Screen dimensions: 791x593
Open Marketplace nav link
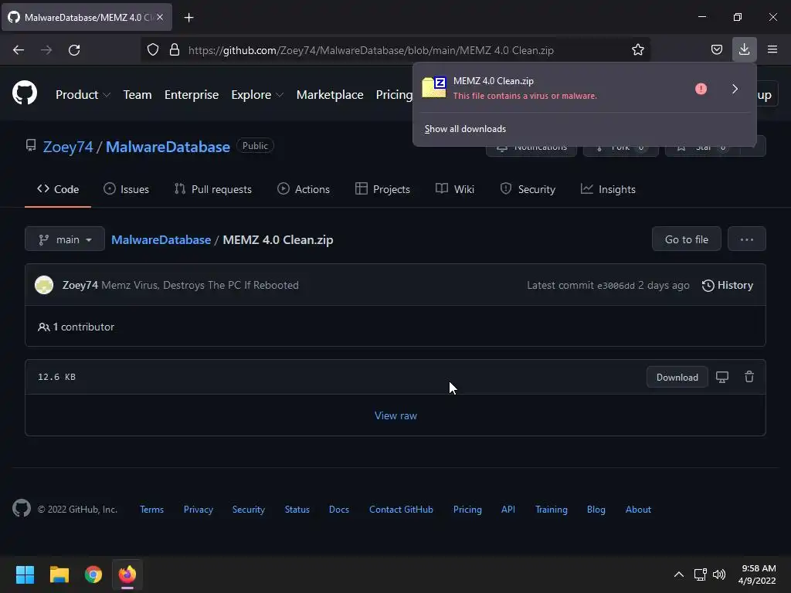click(x=330, y=95)
